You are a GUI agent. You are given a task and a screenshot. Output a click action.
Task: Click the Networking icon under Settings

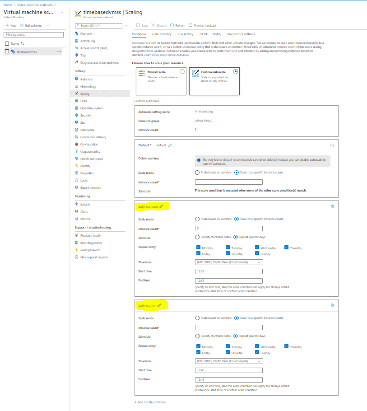76,87
